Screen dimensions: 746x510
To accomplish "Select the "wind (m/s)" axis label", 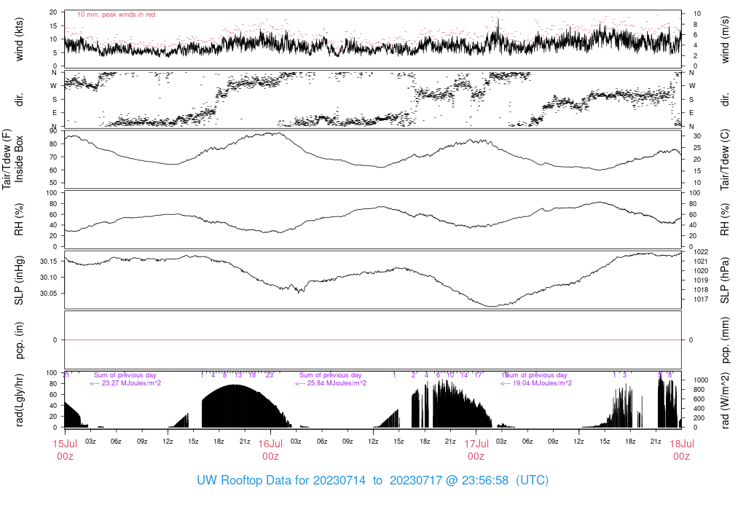I will (725, 39).
